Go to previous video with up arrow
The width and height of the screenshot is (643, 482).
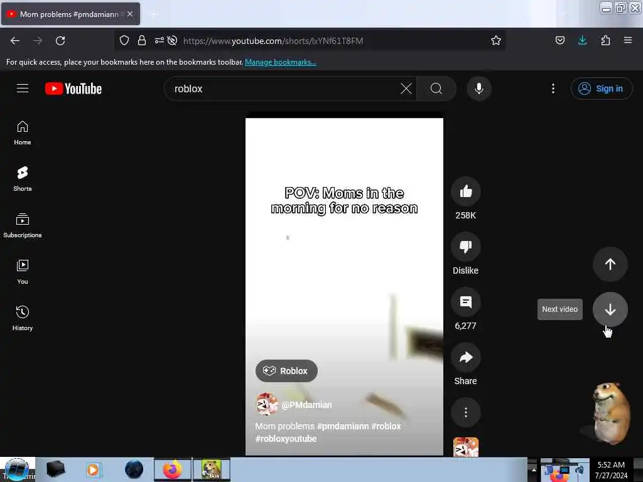pos(610,264)
